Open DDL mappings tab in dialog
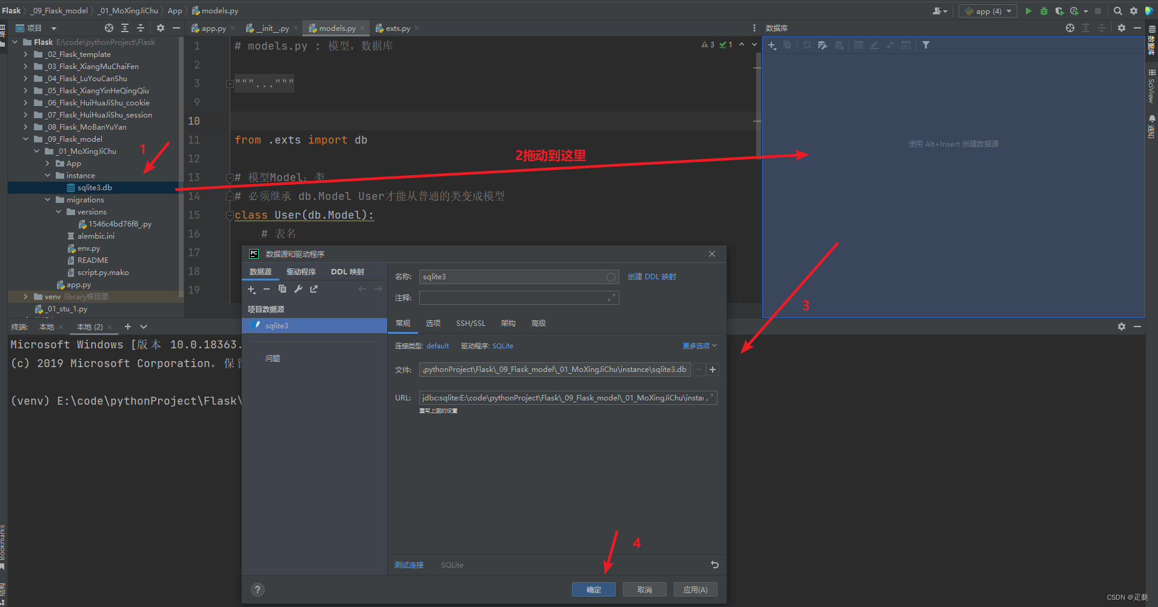Viewport: 1158px width, 607px height. click(348, 272)
